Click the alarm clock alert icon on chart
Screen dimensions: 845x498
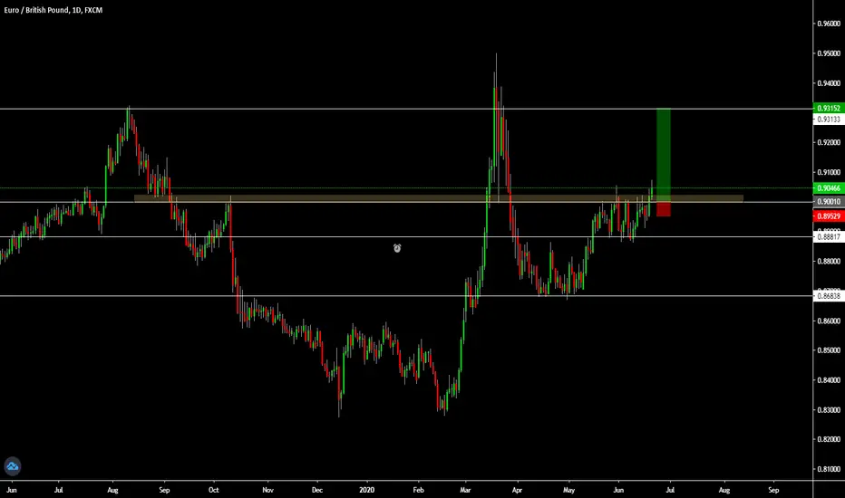(x=397, y=248)
